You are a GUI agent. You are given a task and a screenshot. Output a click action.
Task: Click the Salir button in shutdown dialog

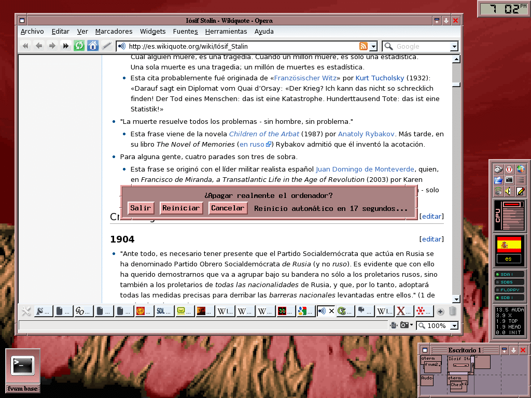point(141,208)
